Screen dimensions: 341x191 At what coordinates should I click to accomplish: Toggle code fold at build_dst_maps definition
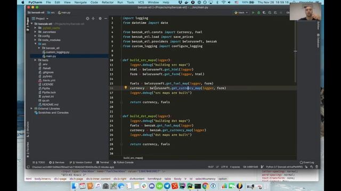(x=121, y=116)
